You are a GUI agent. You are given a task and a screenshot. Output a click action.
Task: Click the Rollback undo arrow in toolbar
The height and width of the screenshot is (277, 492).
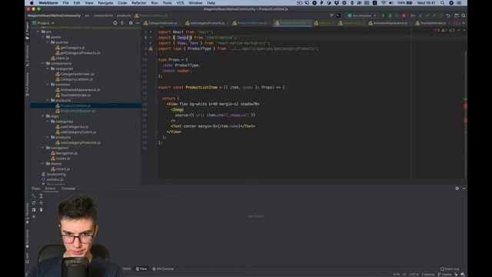(x=448, y=15)
